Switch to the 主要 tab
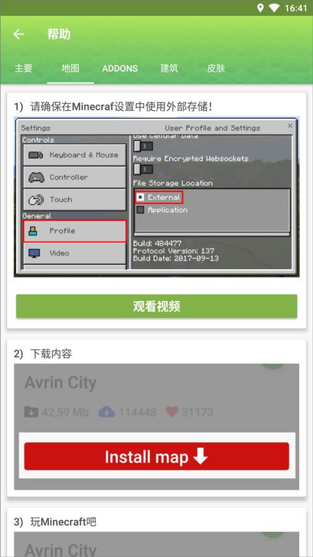Viewport: 313px width, 557px height. coord(23,68)
